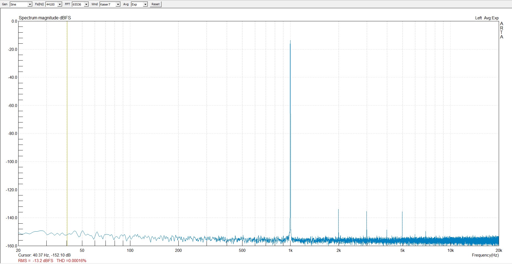Click the '10k' frequency axis label
The height and width of the screenshot is (264, 512).
pos(450,250)
